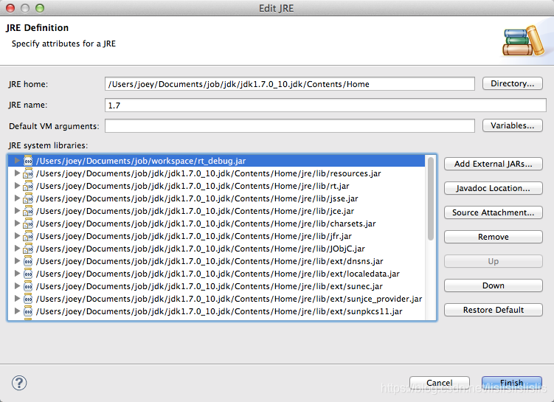Click the jar icon beside sunjce_provider.jar
554x402 pixels.
[x=28, y=299]
